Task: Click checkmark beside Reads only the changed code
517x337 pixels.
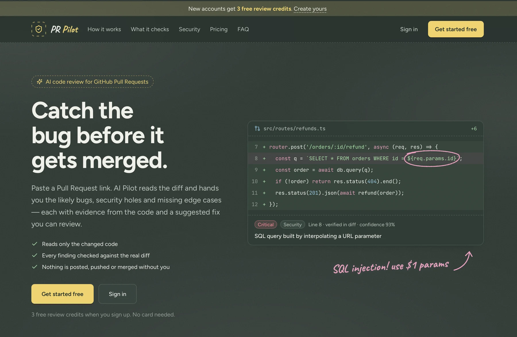Action: (x=35, y=244)
